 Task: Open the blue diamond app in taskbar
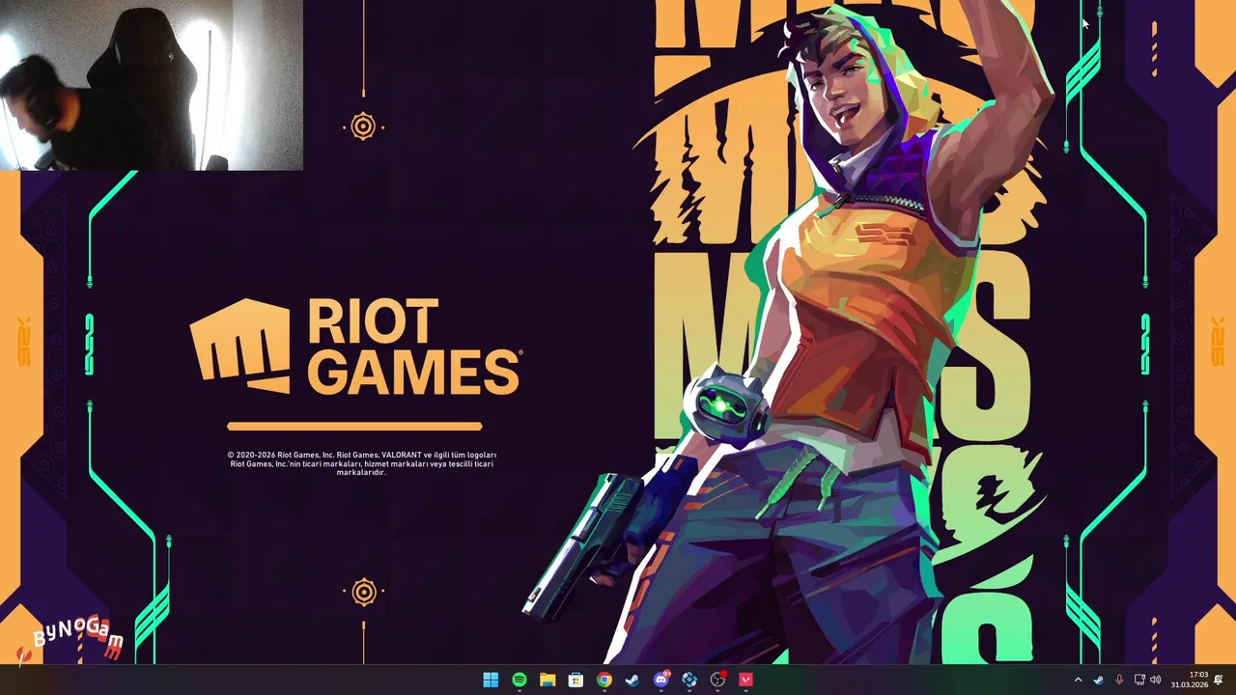point(689,680)
